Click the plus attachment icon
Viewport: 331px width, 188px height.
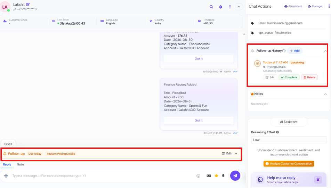[x=6, y=176]
